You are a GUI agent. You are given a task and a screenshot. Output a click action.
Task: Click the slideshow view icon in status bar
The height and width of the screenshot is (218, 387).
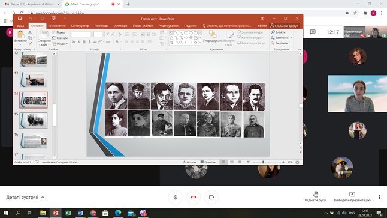(x=248, y=162)
